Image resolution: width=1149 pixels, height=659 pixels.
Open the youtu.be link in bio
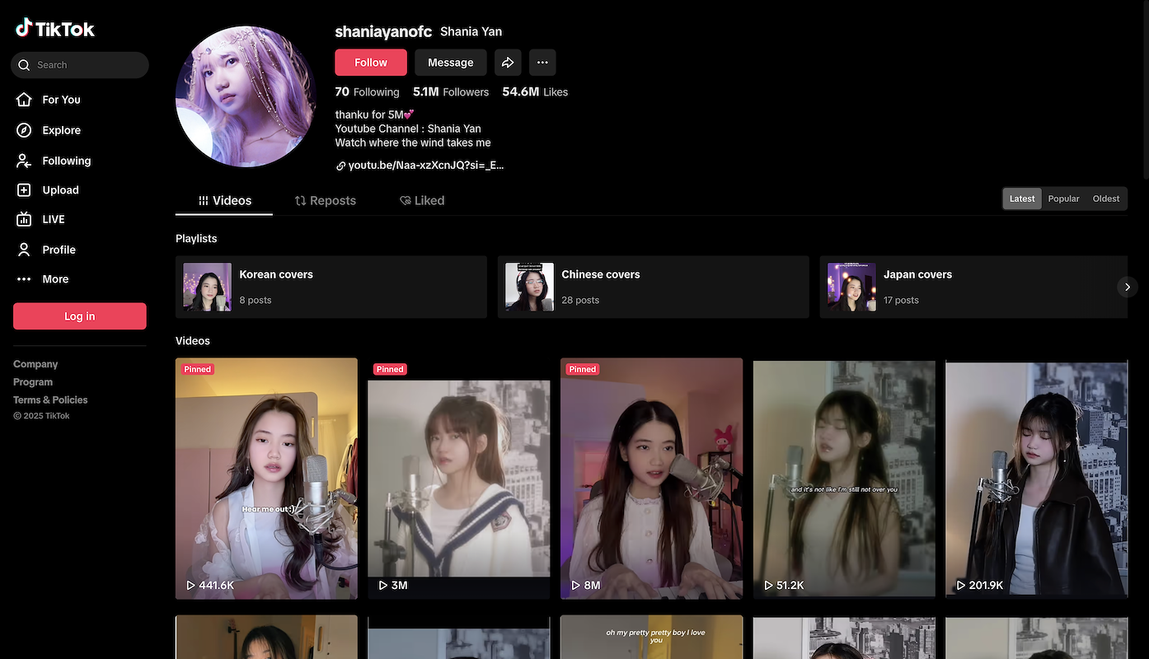(425, 166)
